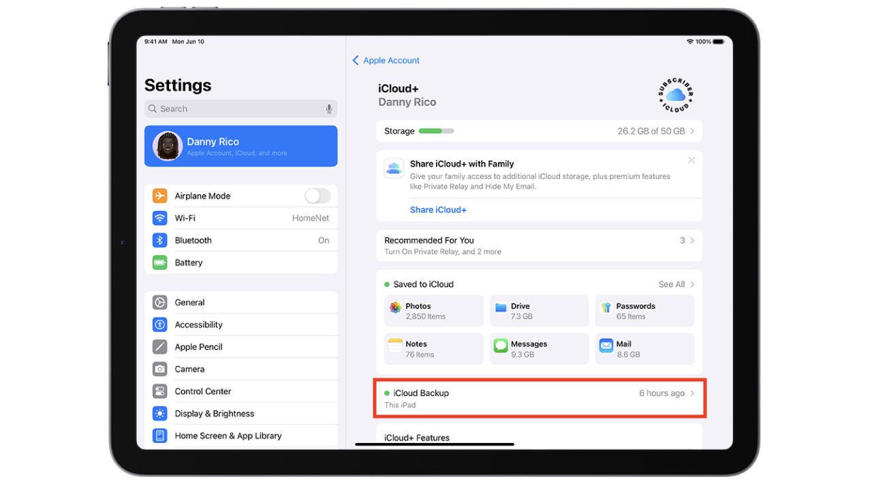Click the Accessibility icon

[x=159, y=325]
